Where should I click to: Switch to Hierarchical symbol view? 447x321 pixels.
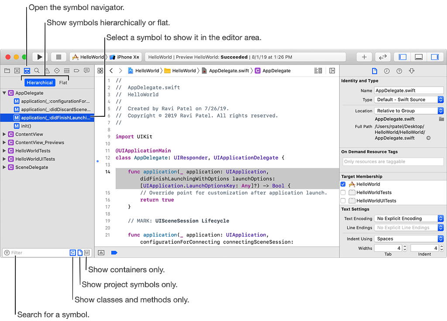(x=40, y=82)
